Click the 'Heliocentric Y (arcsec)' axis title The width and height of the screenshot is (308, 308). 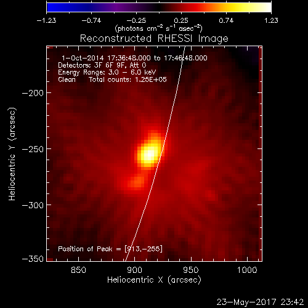coord(12,154)
